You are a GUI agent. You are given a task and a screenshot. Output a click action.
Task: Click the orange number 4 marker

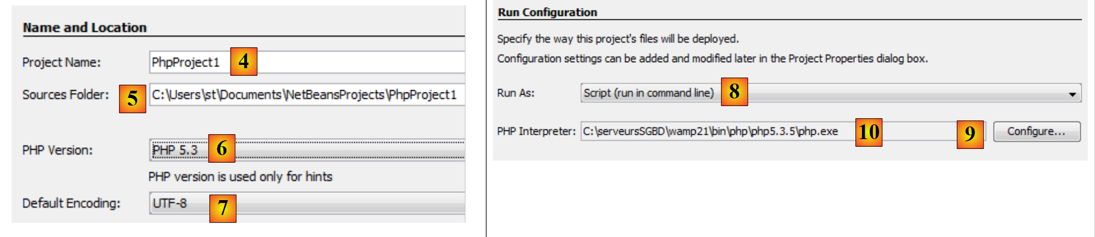[x=243, y=61]
